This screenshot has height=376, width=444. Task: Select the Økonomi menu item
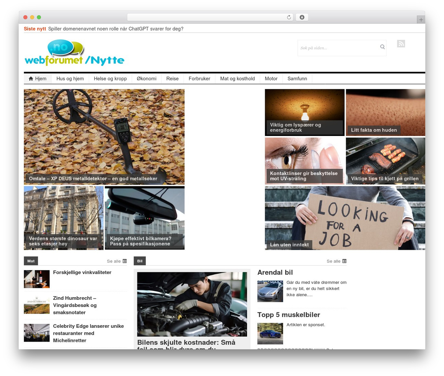point(146,79)
